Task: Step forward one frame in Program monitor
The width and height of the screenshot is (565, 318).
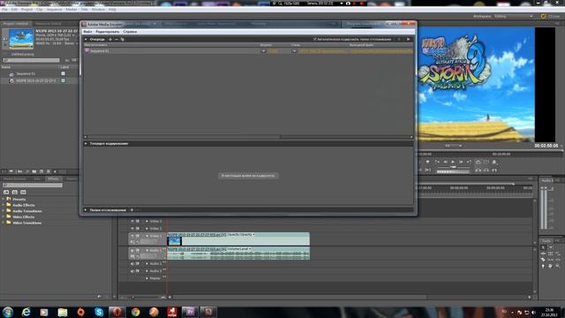Action: (461, 163)
